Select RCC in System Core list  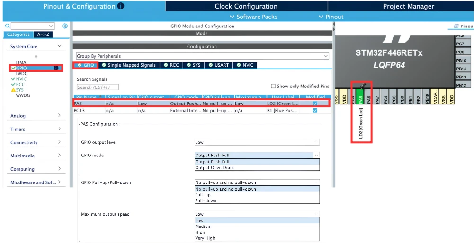(x=20, y=84)
